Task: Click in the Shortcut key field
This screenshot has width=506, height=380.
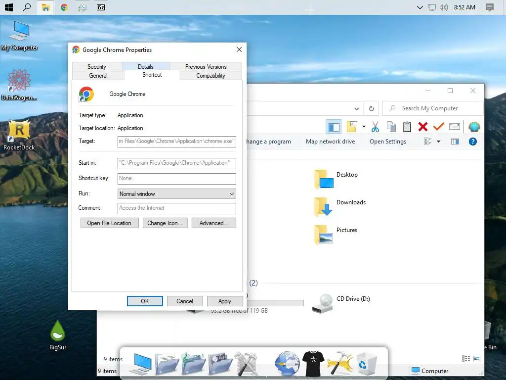Action: click(x=176, y=178)
